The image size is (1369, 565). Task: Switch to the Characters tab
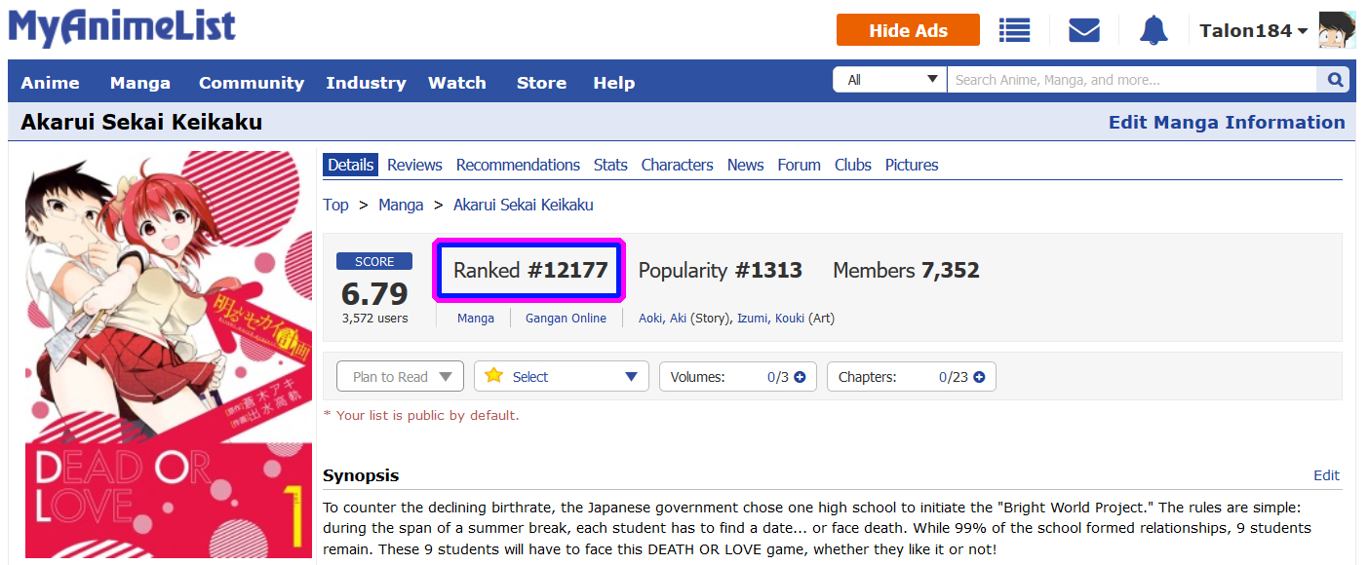(x=677, y=165)
